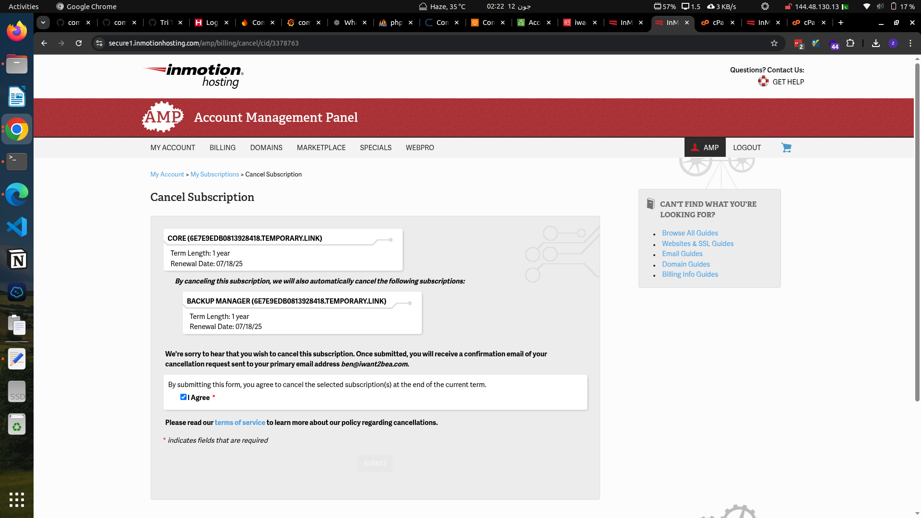
Task: Open Notion from dock
Action: 17,259
